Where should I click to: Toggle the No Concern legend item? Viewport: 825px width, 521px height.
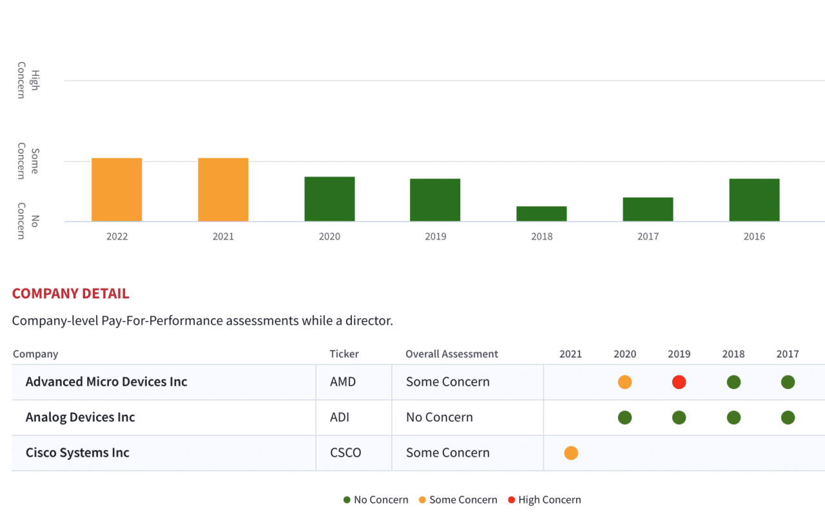tap(376, 500)
